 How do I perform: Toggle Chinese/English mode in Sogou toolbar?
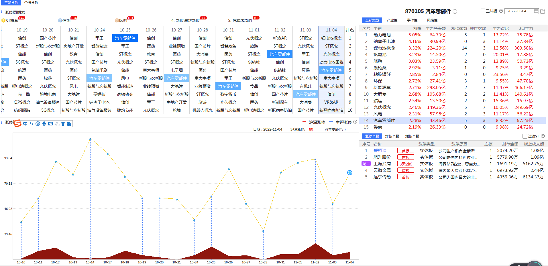tap(25, 124)
